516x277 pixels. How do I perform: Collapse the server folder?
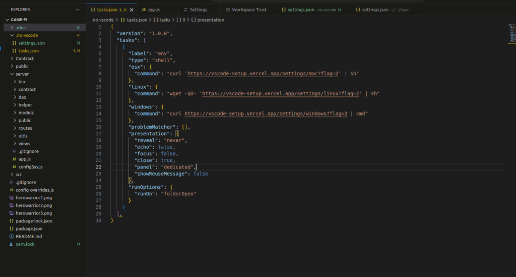22,74
